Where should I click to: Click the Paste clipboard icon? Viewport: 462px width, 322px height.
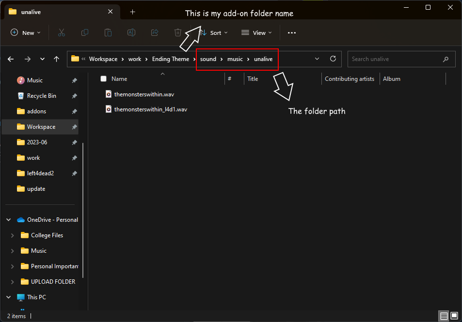pos(108,32)
